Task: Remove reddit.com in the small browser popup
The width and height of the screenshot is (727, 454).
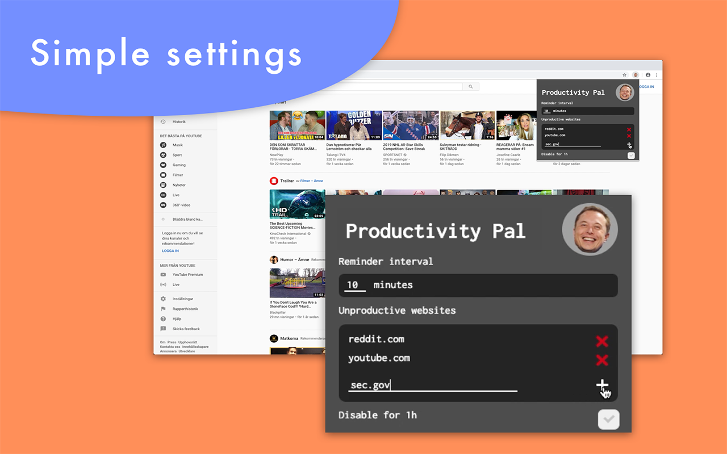Action: (629, 130)
